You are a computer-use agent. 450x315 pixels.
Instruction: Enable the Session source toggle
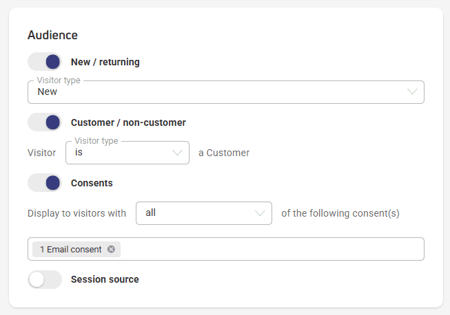45,279
